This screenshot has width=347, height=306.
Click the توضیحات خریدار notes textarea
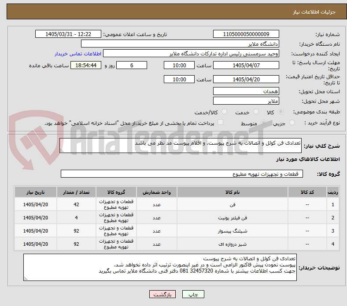160,267
